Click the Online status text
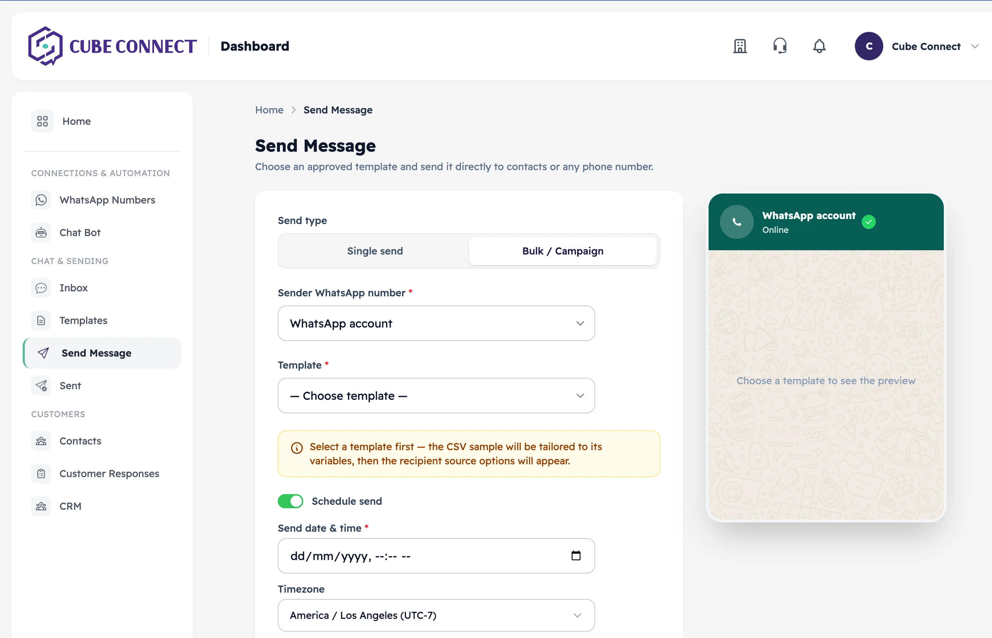Screen dimensions: 992x638 775,230
